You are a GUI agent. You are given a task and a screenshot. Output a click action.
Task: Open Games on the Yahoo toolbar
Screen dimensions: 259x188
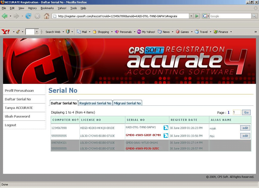click(x=182, y=32)
